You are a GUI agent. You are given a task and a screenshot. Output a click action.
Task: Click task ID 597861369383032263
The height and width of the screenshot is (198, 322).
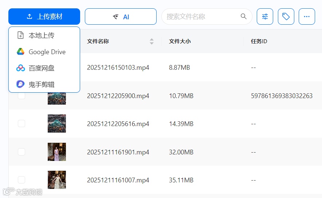pos(282,96)
